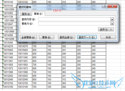This screenshot has height=91, width=125.
Task: Select second-column cell 10012049
Action: [25, 80]
